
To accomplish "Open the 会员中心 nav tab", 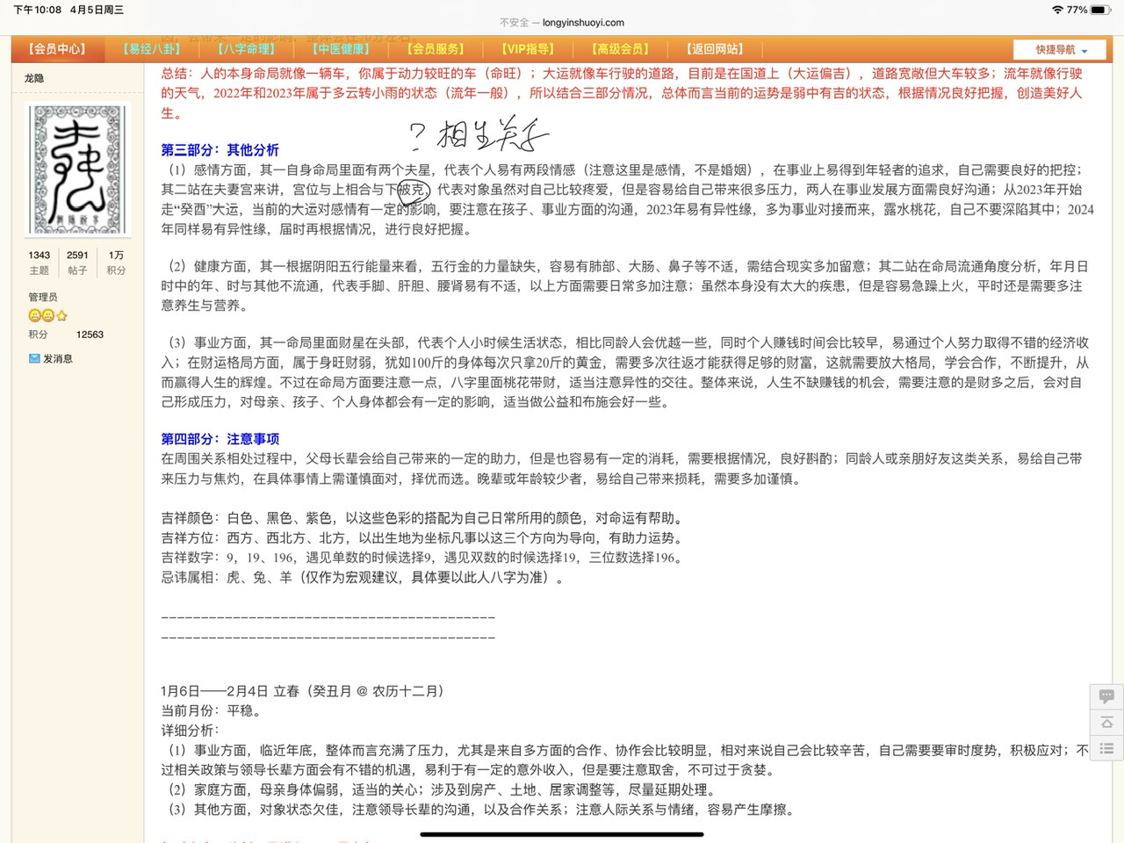I will [57, 49].
